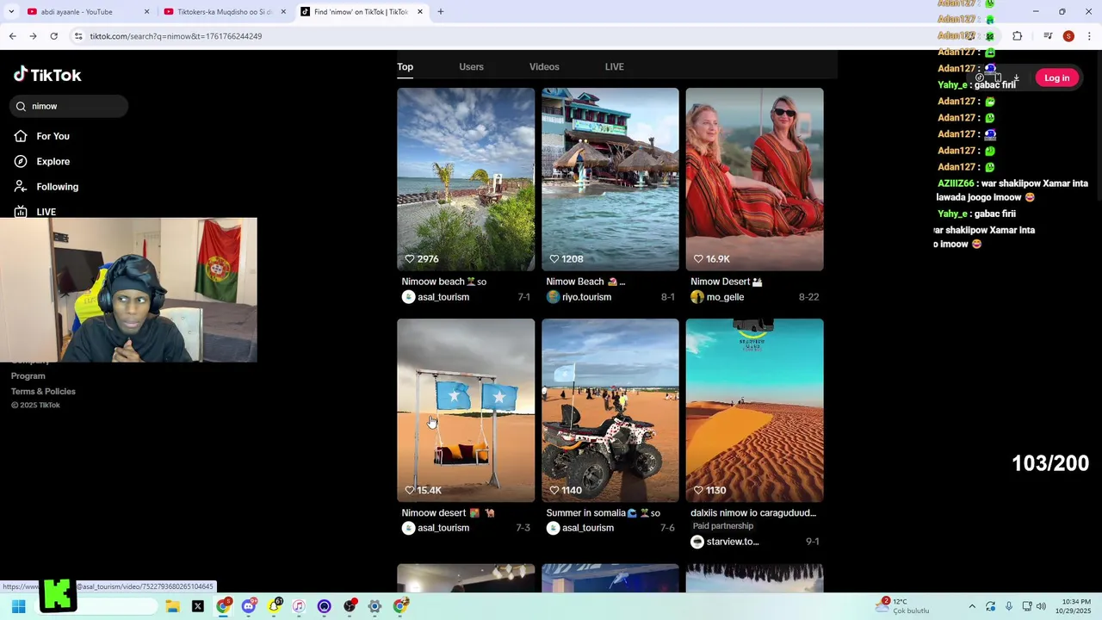Click the starview.to... profile avatar

[x=697, y=542]
